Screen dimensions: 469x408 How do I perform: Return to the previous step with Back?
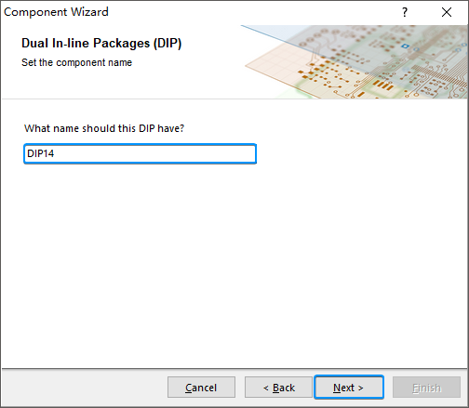pos(278,388)
